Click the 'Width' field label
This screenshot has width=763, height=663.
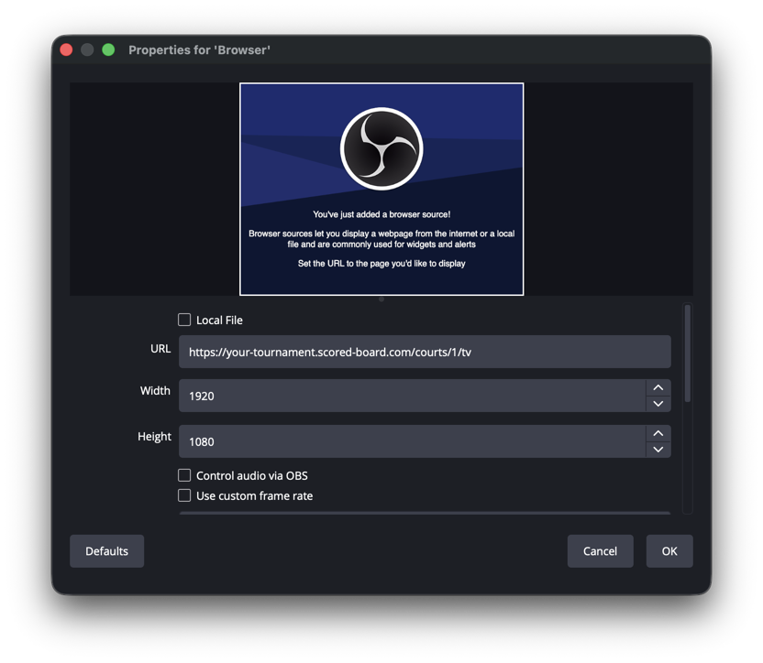[155, 391]
